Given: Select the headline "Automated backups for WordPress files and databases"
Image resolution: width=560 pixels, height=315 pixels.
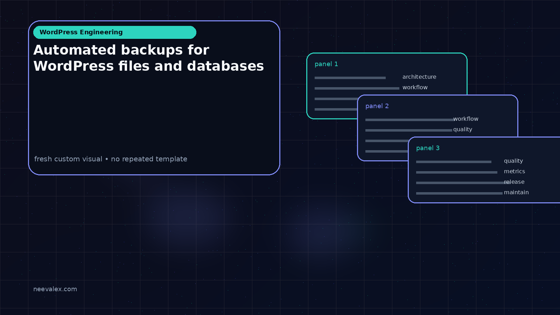Looking at the screenshot, I should (x=149, y=58).
